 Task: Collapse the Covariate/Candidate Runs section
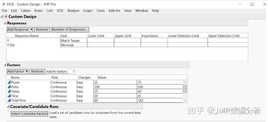tap(8, 107)
